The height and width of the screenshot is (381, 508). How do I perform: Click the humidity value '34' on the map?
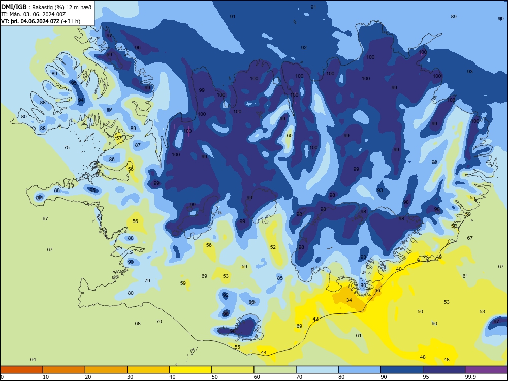349,300
